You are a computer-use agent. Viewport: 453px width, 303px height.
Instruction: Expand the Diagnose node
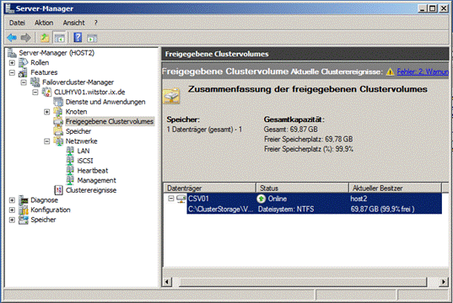click(x=12, y=200)
